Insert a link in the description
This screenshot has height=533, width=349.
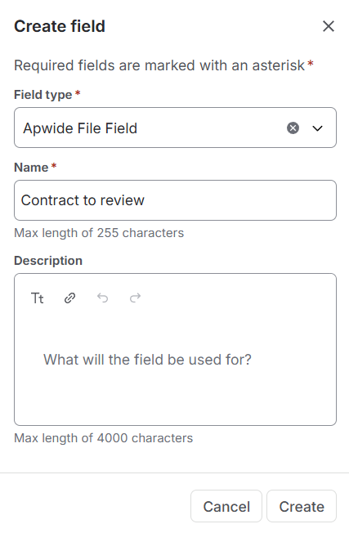tap(70, 298)
